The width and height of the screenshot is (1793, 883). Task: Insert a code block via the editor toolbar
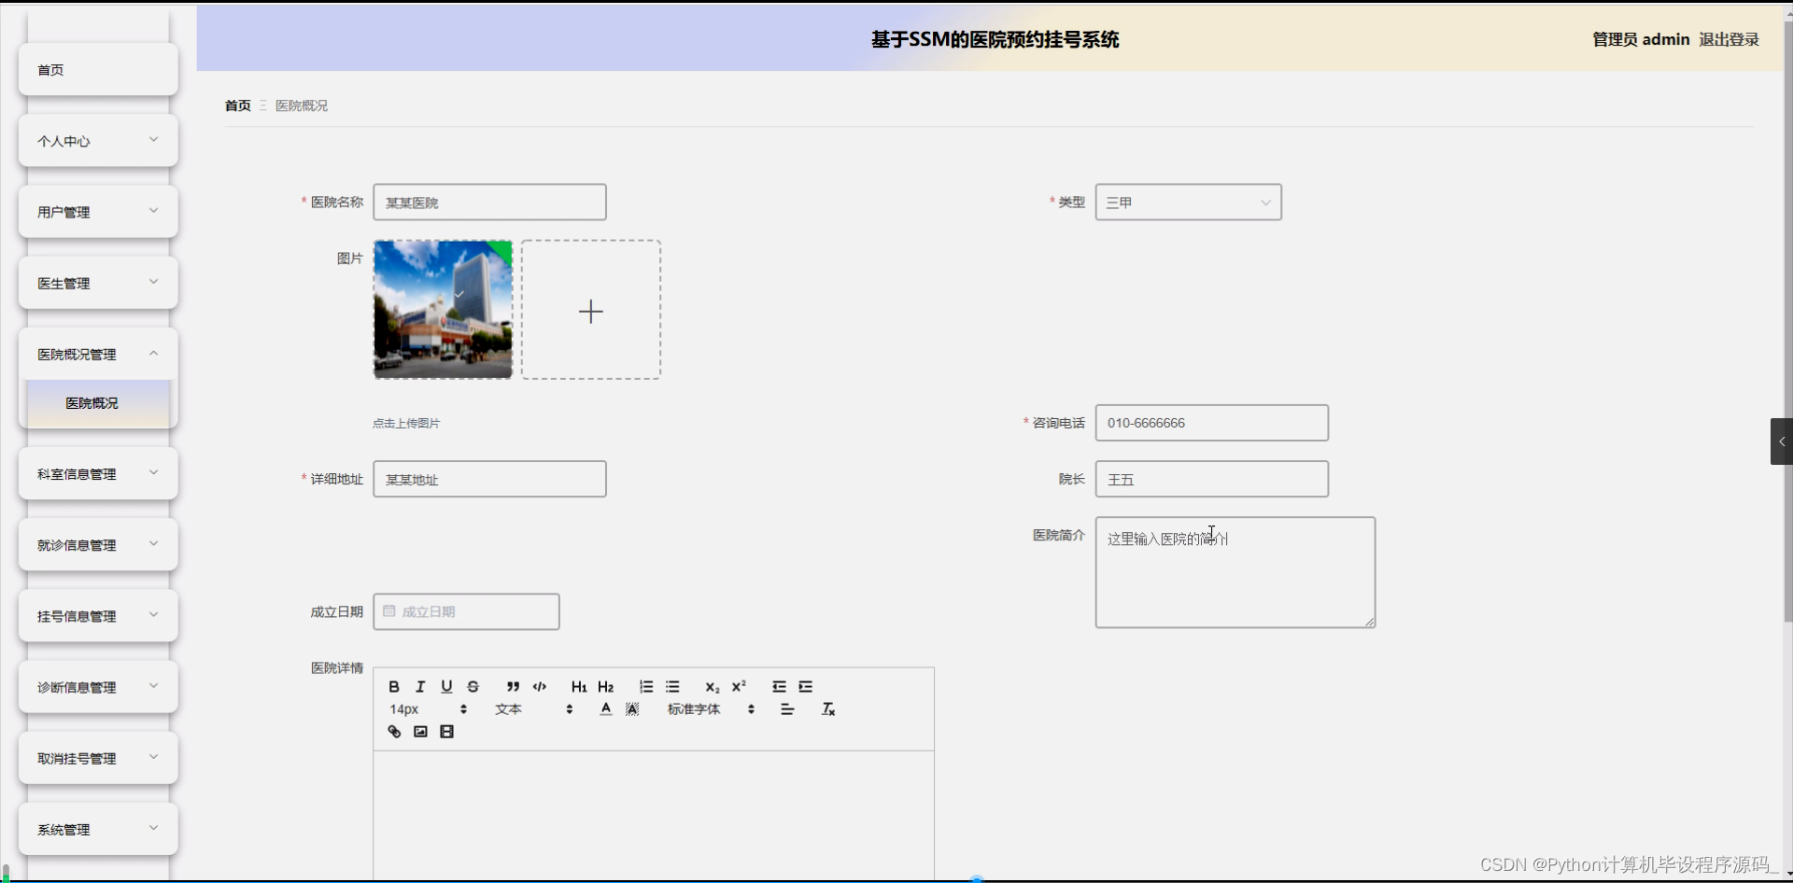[x=539, y=686]
